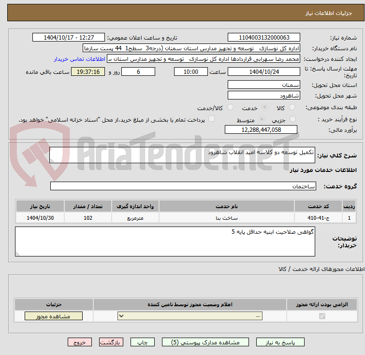Click کد خدمت column header
This screenshot has height=355, width=365.
click(x=318, y=206)
